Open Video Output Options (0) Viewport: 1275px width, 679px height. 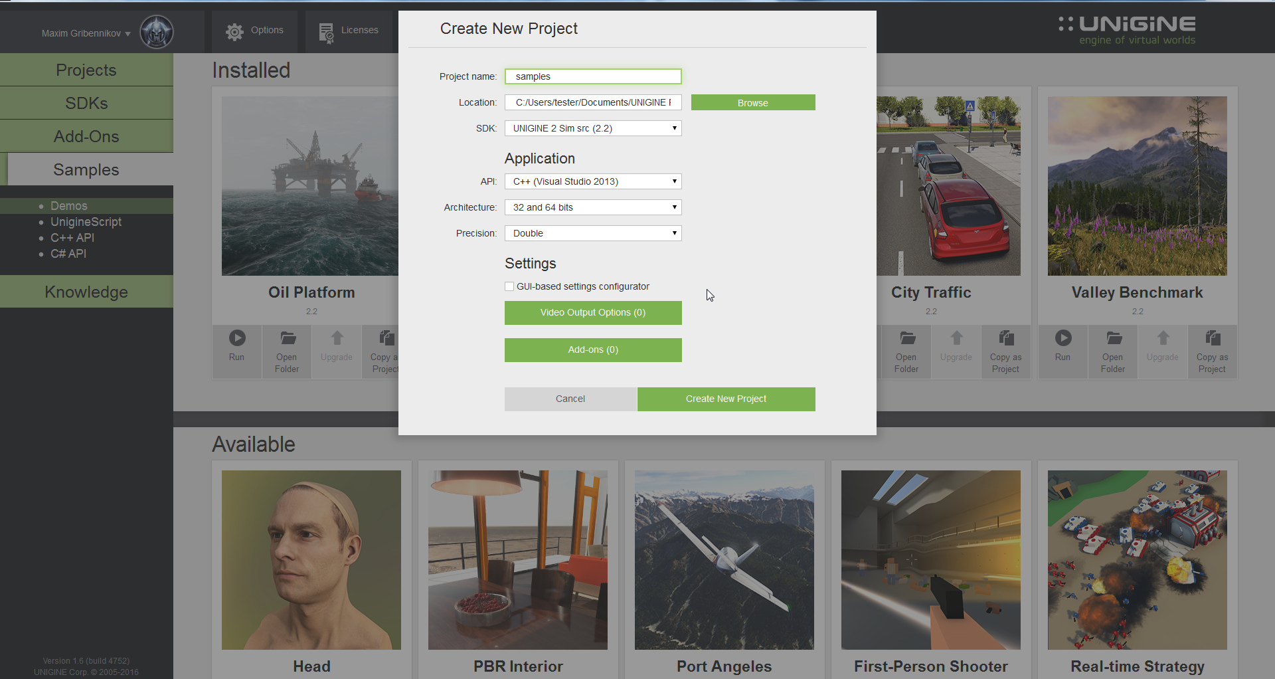593,313
